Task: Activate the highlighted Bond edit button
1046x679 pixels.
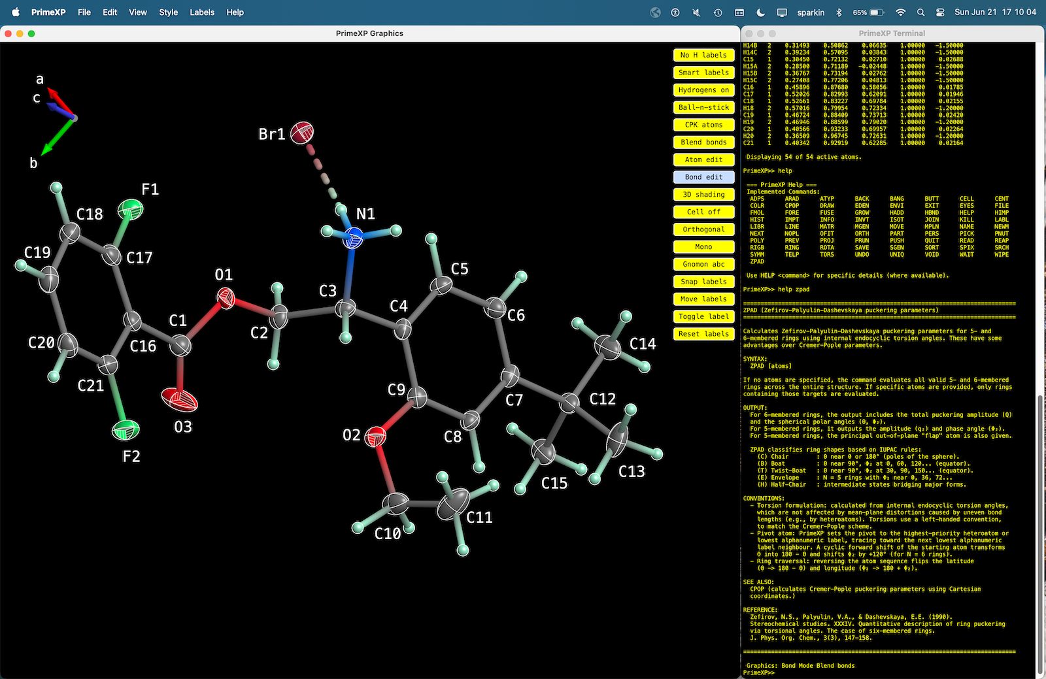Action: [703, 177]
